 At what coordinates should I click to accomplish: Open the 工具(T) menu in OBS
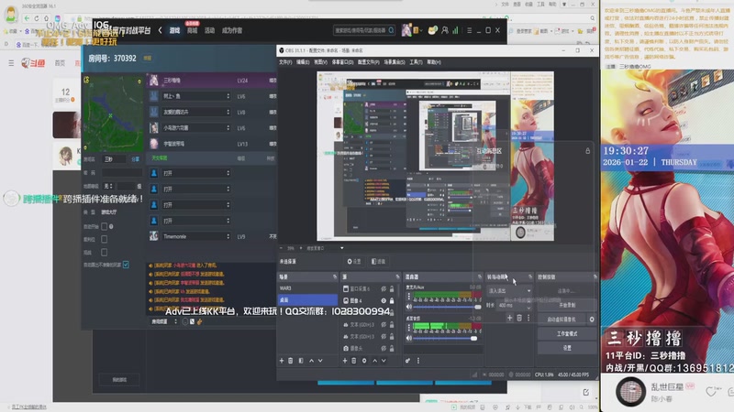[416, 62]
